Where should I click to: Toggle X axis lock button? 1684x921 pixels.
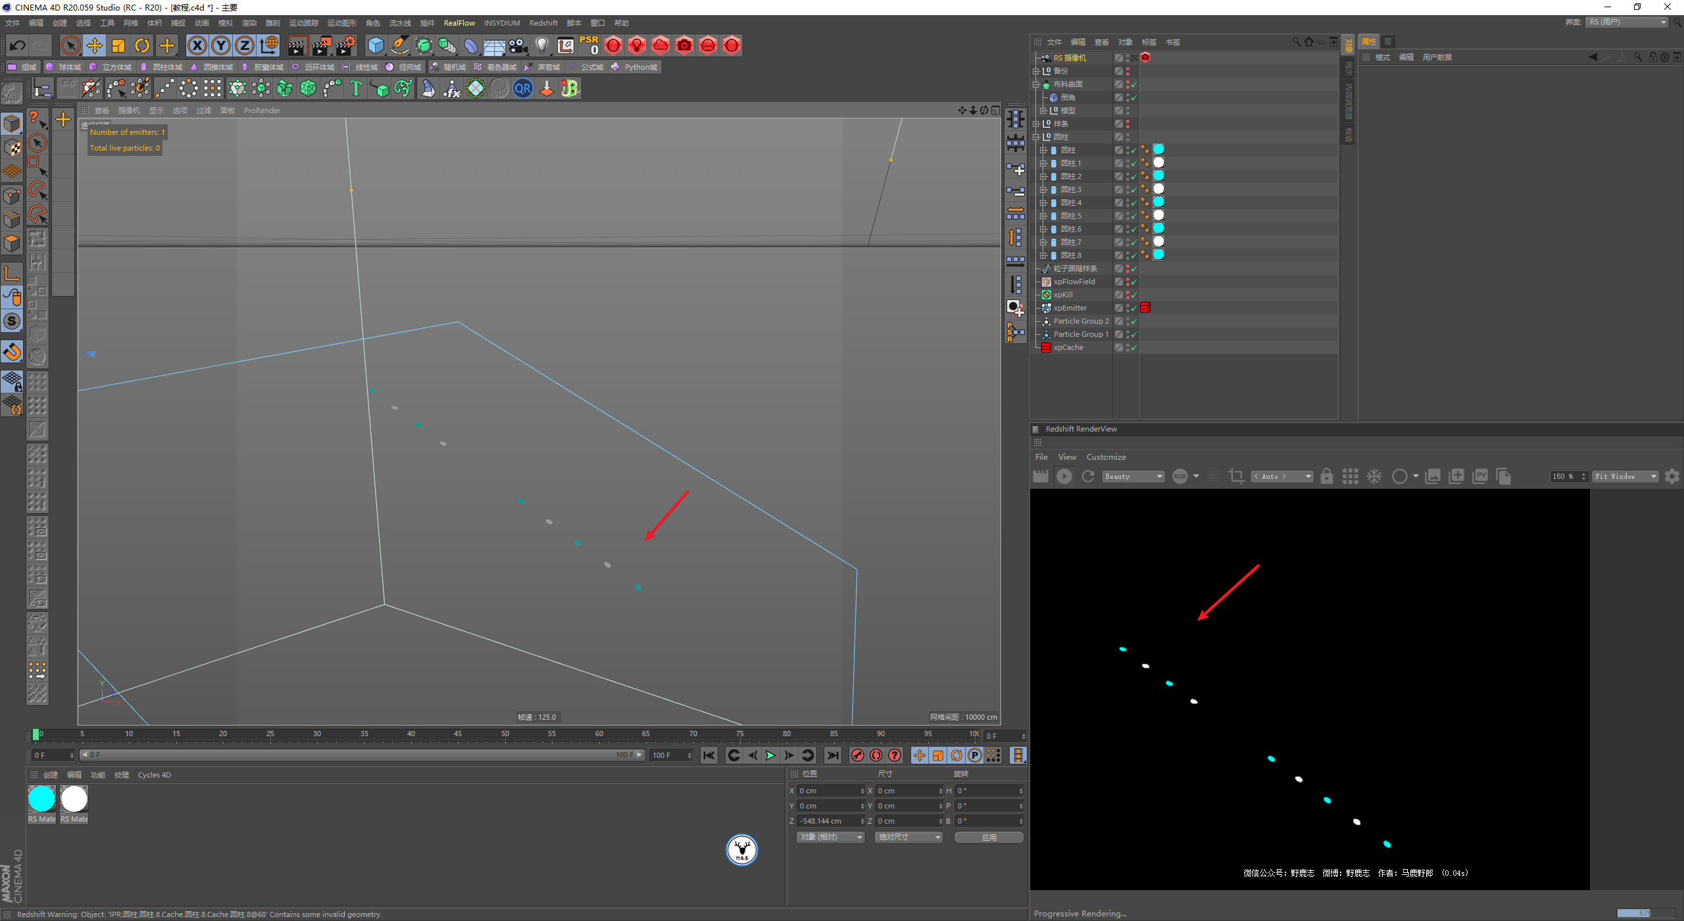(x=197, y=45)
